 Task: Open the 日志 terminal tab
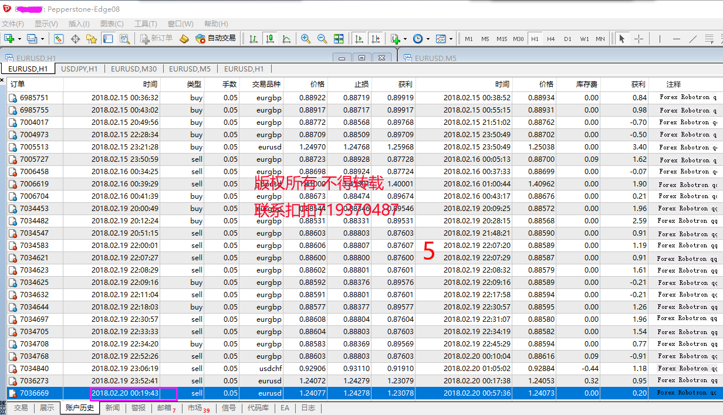click(x=308, y=408)
